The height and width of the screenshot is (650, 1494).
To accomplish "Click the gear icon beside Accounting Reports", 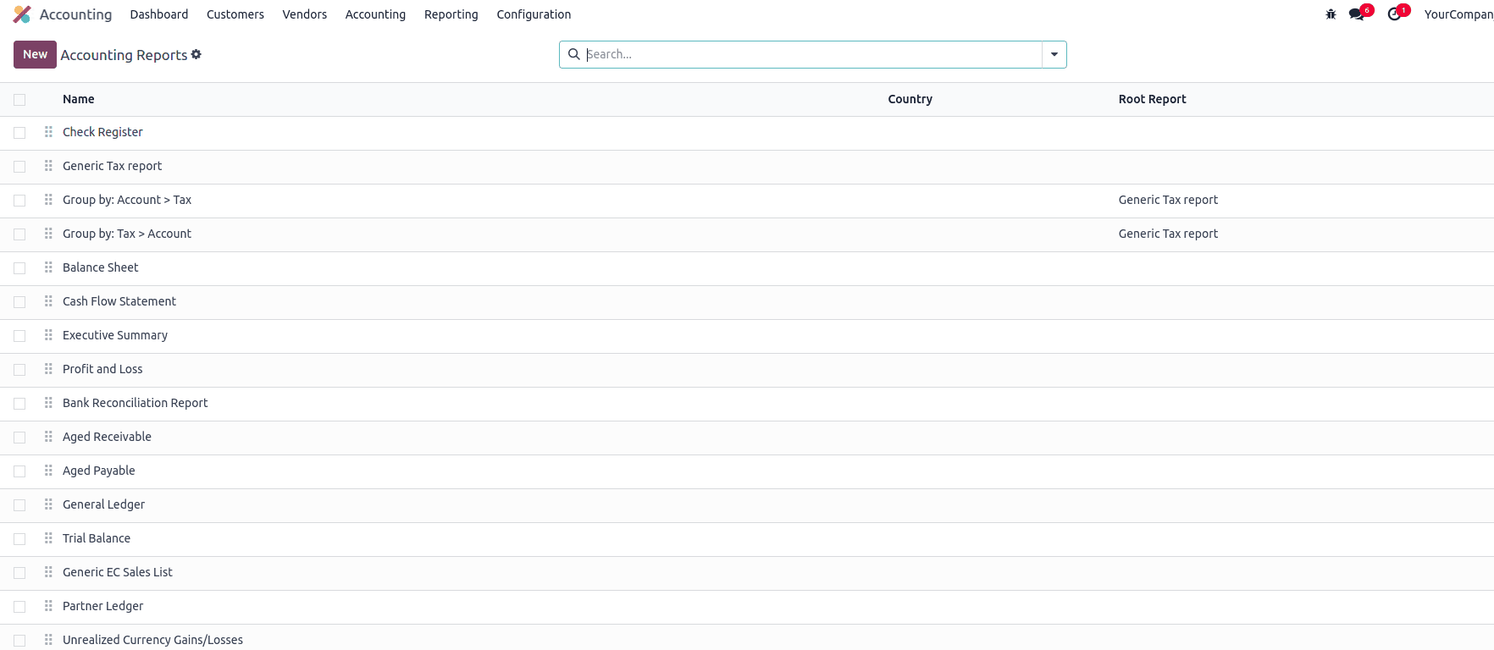I will pos(196,54).
